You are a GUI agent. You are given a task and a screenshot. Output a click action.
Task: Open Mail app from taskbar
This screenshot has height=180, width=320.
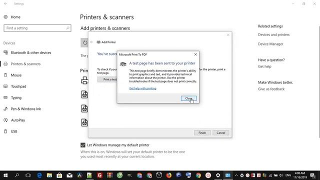69,175
